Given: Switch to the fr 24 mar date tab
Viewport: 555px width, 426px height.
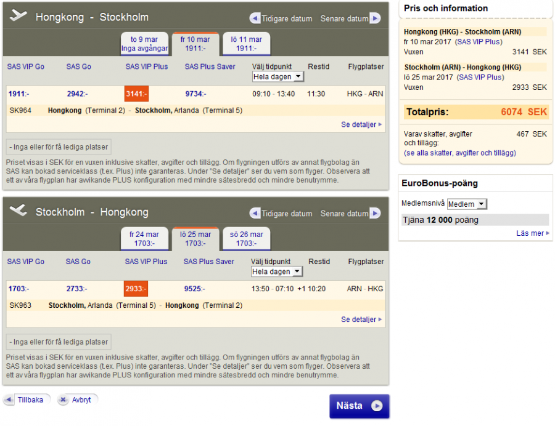Looking at the screenshot, I should [144, 239].
